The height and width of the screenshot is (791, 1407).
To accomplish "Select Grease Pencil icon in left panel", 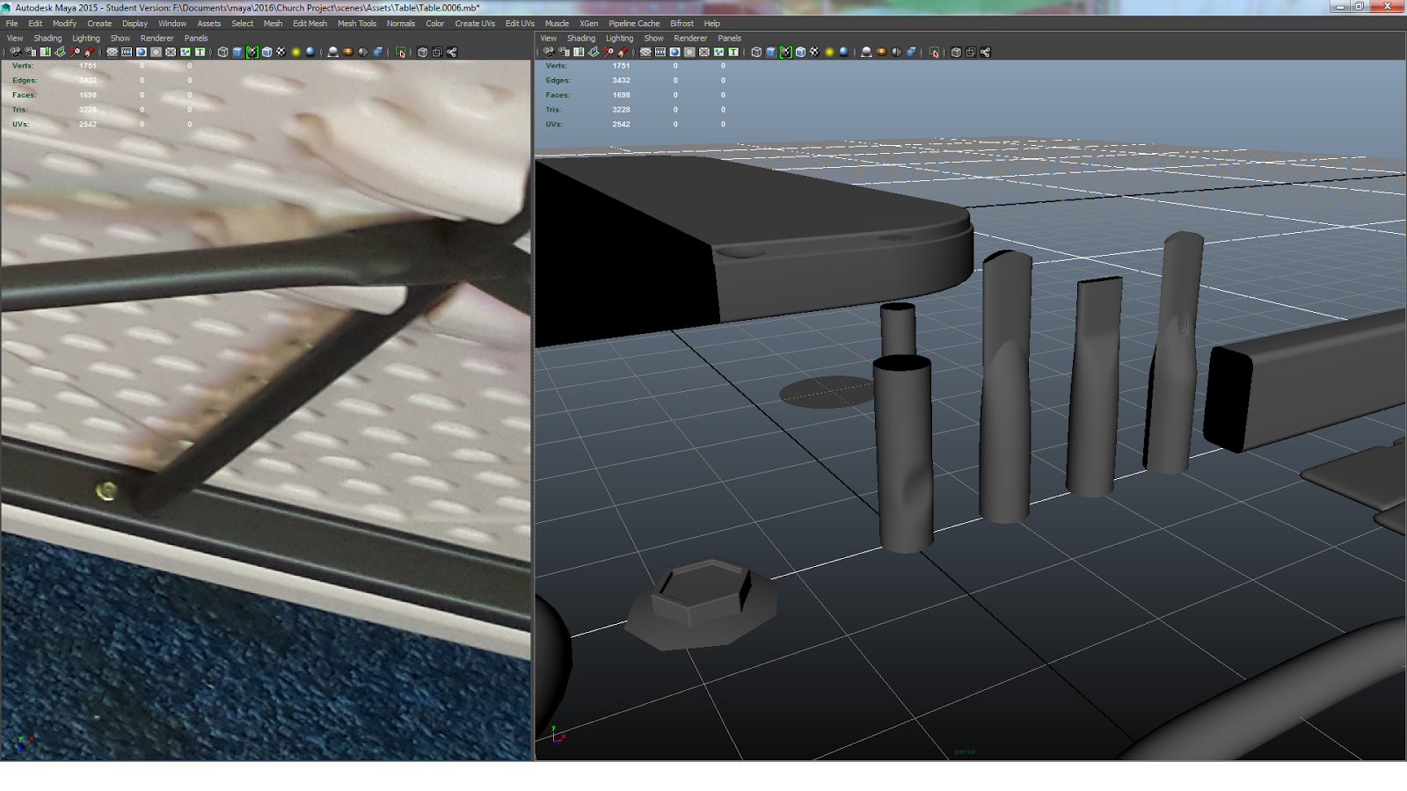I will pyautogui.click(x=90, y=52).
